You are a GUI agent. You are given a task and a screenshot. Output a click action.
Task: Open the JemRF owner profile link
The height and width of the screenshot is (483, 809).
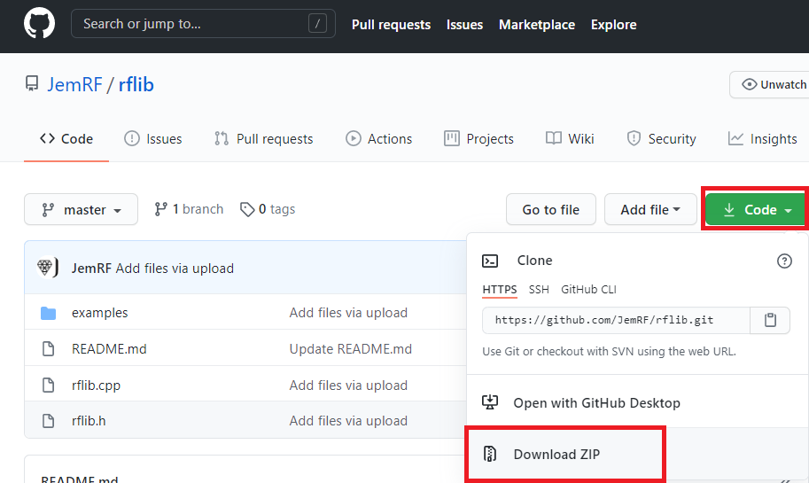pyautogui.click(x=74, y=84)
